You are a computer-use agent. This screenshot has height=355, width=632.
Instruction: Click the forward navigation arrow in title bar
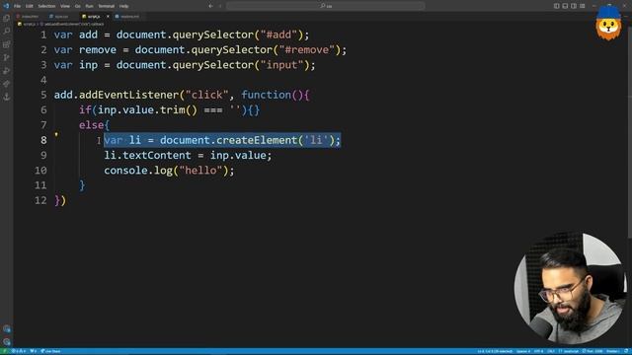coord(220,6)
